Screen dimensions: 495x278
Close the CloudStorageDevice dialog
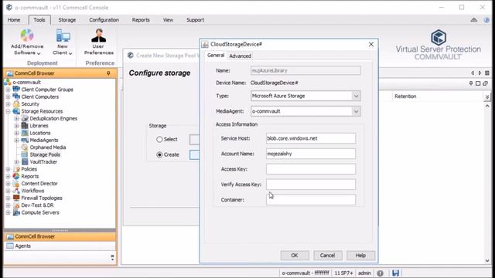pyautogui.click(x=371, y=45)
